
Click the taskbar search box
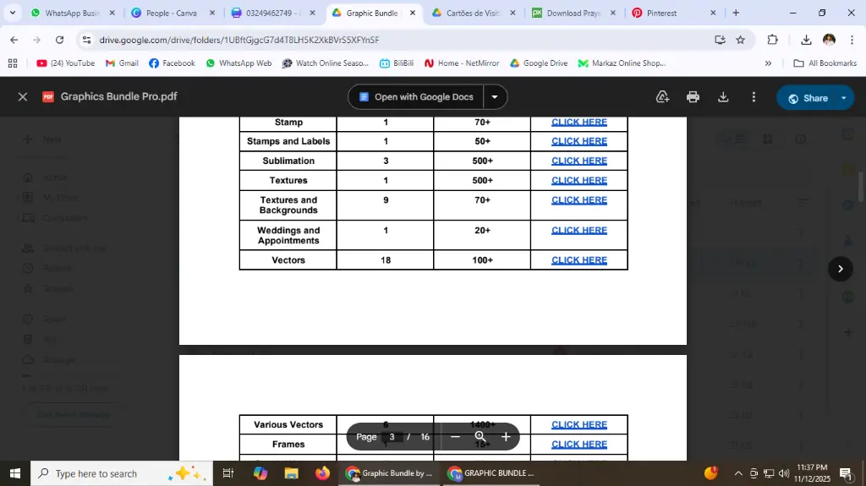pyautogui.click(x=122, y=473)
